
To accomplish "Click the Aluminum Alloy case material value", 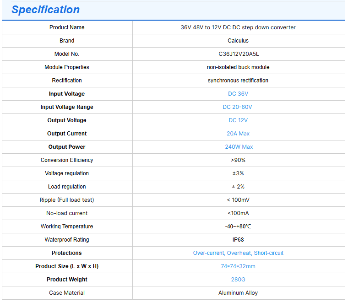I will pyautogui.click(x=238, y=293).
